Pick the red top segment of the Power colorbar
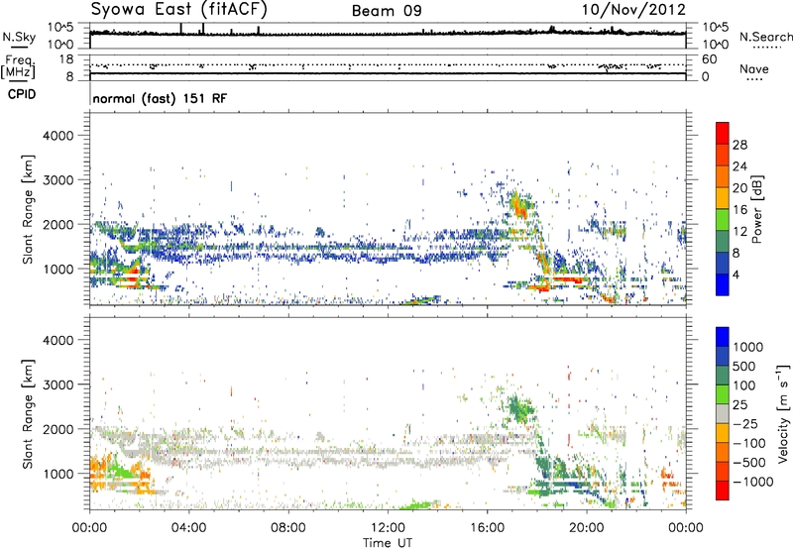This screenshot has width=793, height=549. [x=723, y=133]
